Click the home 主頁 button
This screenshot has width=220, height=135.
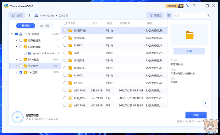coord(17,15)
